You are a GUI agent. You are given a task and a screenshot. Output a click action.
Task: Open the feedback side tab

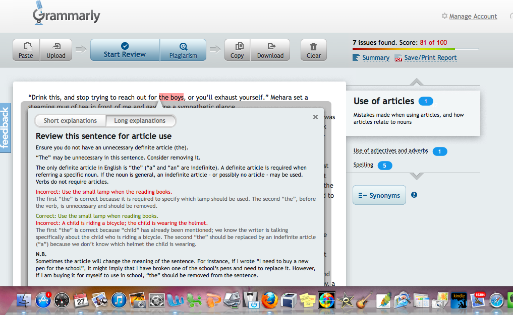pyautogui.click(x=5, y=128)
